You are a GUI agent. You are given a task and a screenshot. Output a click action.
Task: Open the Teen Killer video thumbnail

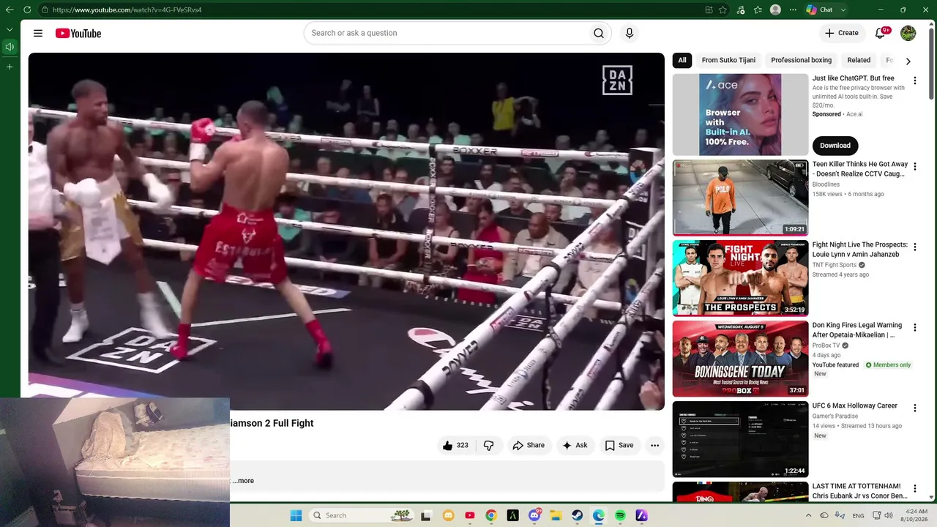740,198
